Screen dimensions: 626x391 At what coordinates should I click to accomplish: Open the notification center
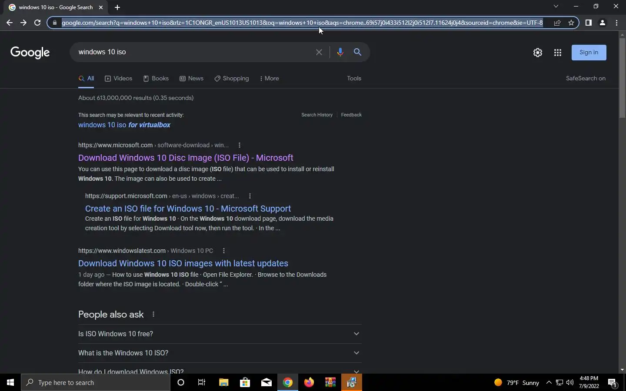coord(613,383)
